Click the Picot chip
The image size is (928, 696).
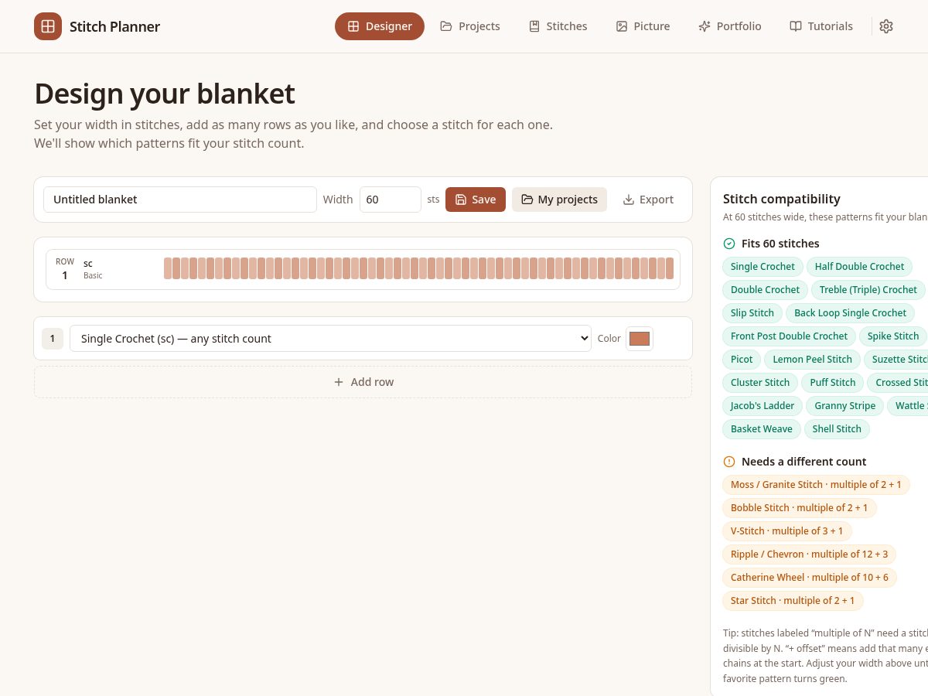point(742,360)
